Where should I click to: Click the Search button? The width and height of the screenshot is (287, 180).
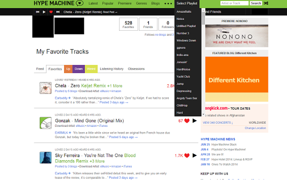(x=256, y=3)
